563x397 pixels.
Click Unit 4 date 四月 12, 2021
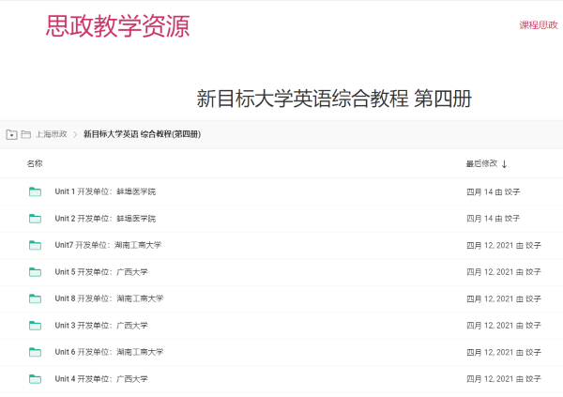coord(490,379)
